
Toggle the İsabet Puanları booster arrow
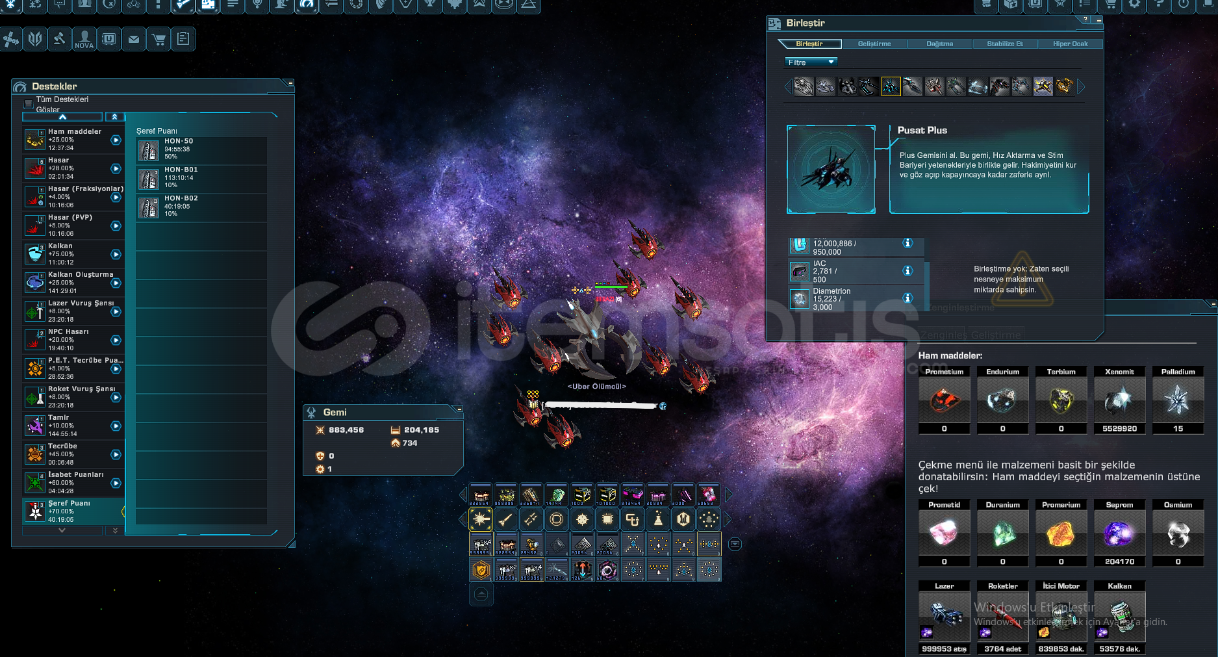tap(116, 483)
